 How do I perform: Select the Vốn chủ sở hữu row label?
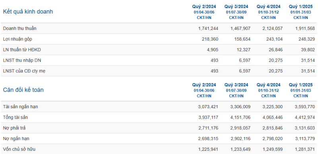click(x=19, y=149)
